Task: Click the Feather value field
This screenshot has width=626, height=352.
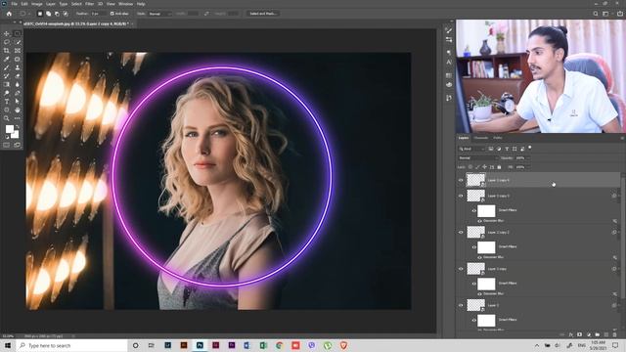Action: (98, 14)
